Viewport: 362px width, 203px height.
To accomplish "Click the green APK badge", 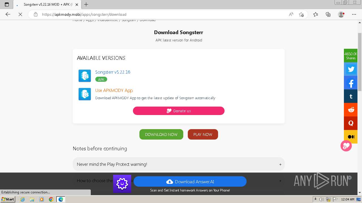I will [x=101, y=80].
